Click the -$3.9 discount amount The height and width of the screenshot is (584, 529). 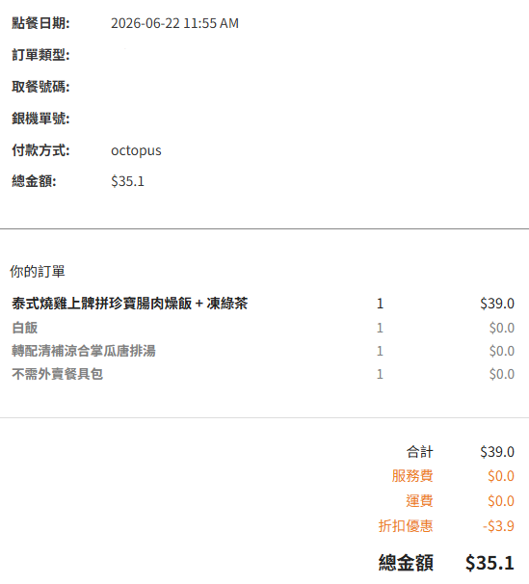click(498, 526)
